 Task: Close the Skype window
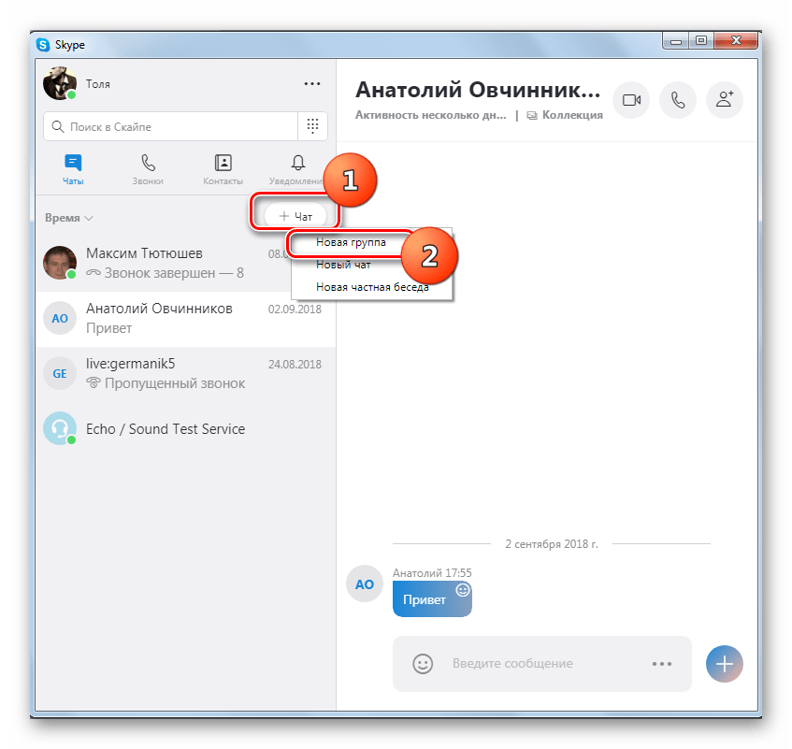736,41
